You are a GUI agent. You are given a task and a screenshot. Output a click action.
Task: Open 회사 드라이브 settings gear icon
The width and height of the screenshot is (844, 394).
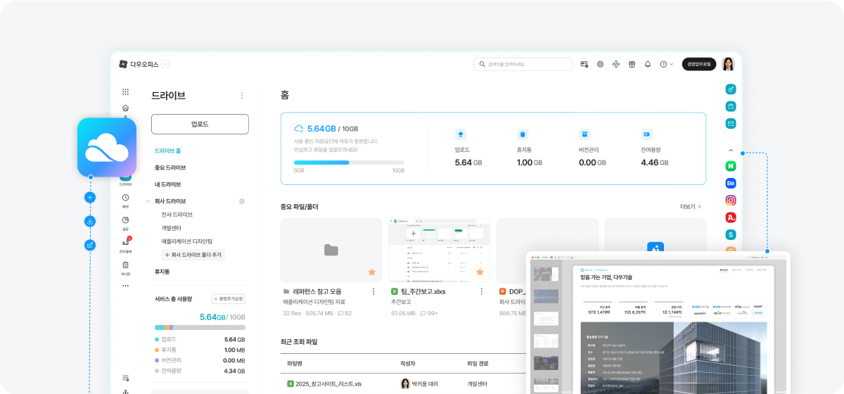tap(242, 201)
